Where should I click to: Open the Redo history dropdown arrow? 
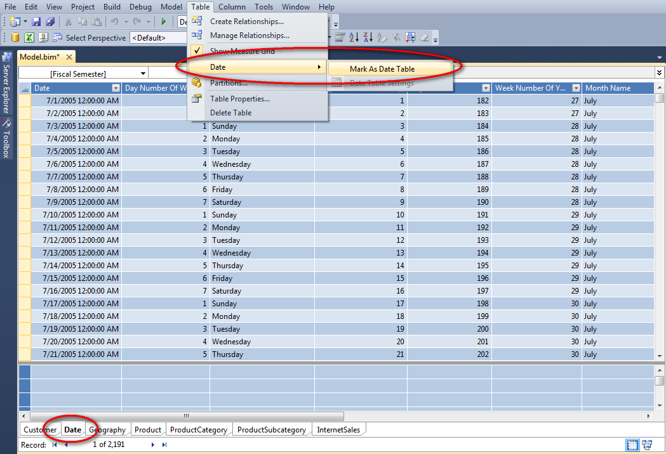[x=148, y=21]
